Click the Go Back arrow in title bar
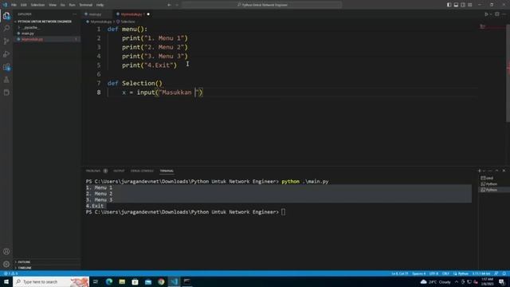The height and width of the screenshot is (287, 510). tap(169, 5)
